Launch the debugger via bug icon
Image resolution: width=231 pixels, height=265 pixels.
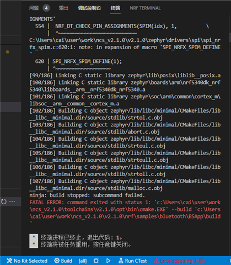(x=96, y=261)
